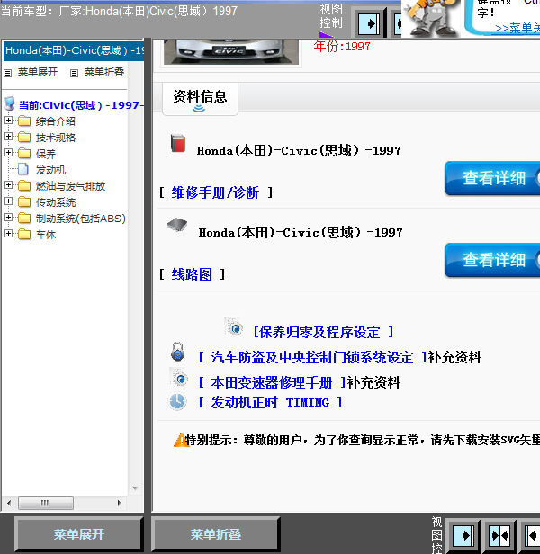The image size is (540, 554).
Task: Click bottom view-control right-arrow icon
Action: [463, 536]
